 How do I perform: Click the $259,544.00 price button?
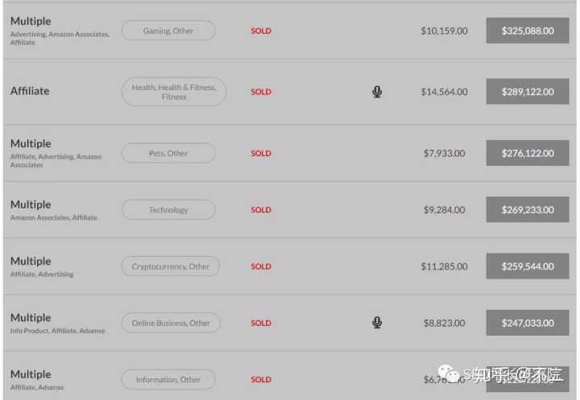click(x=528, y=266)
